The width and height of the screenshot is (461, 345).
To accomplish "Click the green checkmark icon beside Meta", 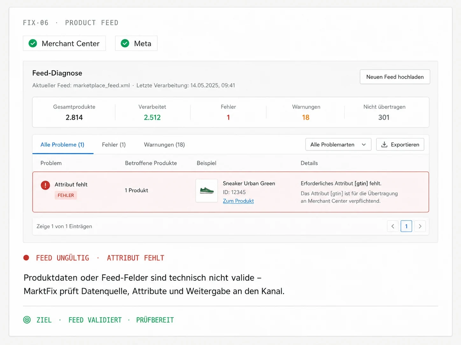I will pos(125,44).
